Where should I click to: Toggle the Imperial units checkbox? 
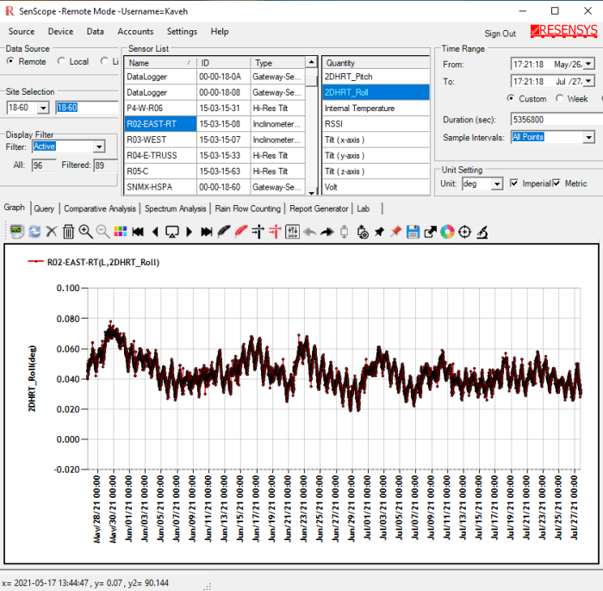tap(514, 184)
